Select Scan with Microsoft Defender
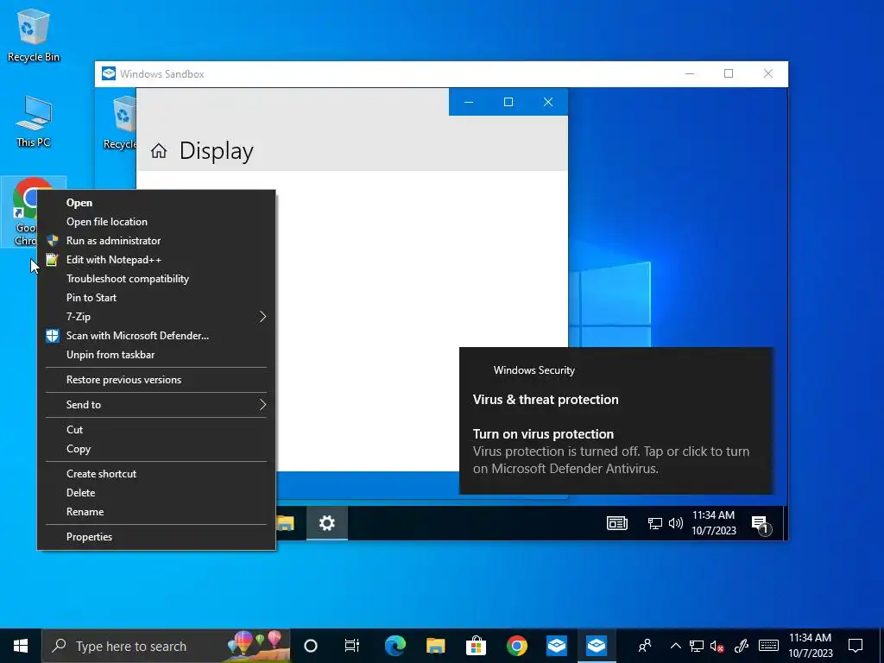 pos(156,336)
